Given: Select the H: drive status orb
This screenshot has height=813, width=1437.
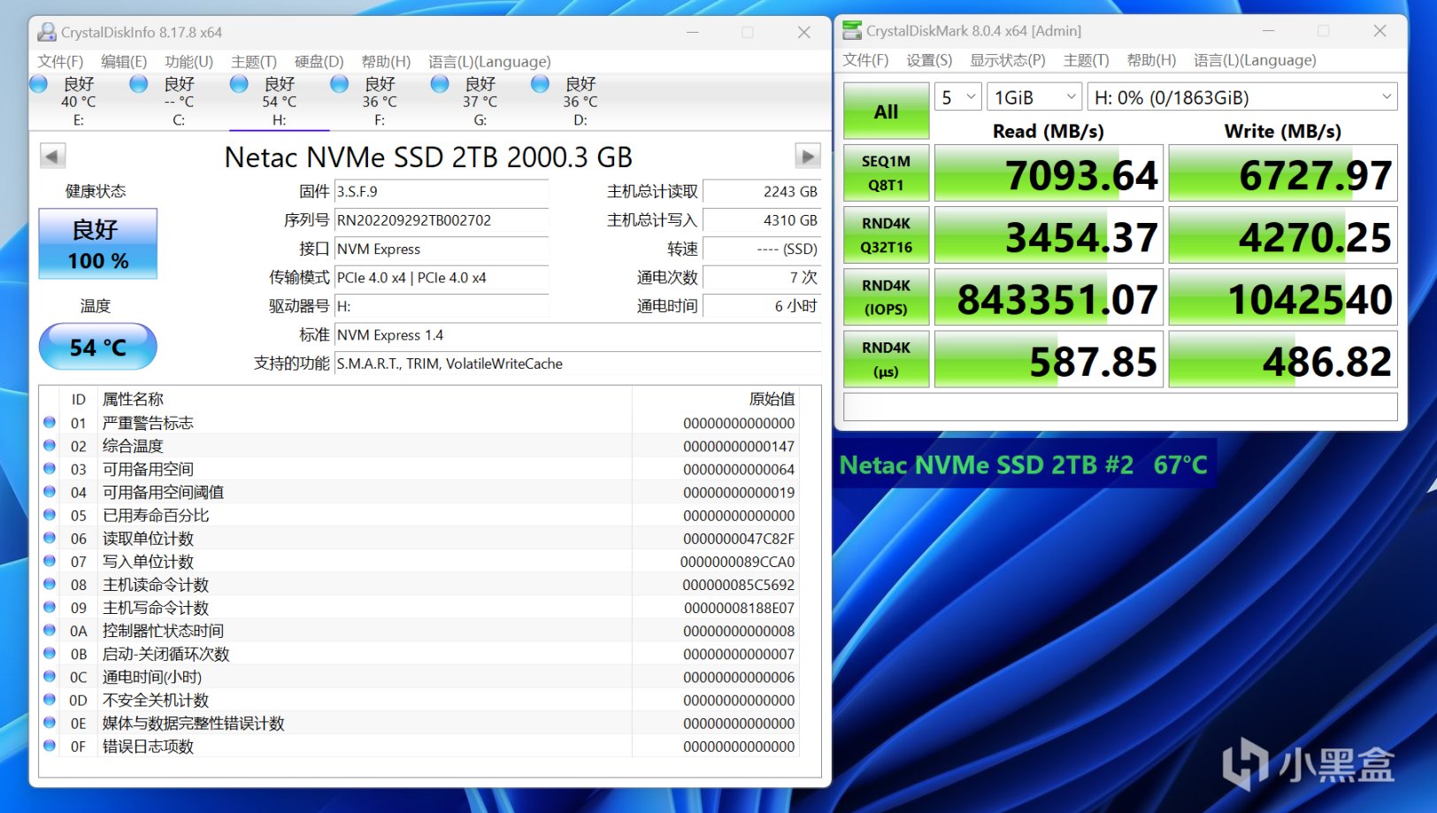Looking at the screenshot, I should [239, 84].
